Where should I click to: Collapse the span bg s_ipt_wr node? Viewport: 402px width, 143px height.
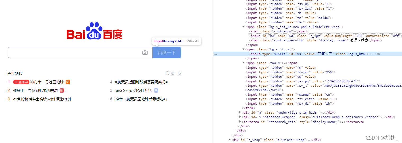244,27
